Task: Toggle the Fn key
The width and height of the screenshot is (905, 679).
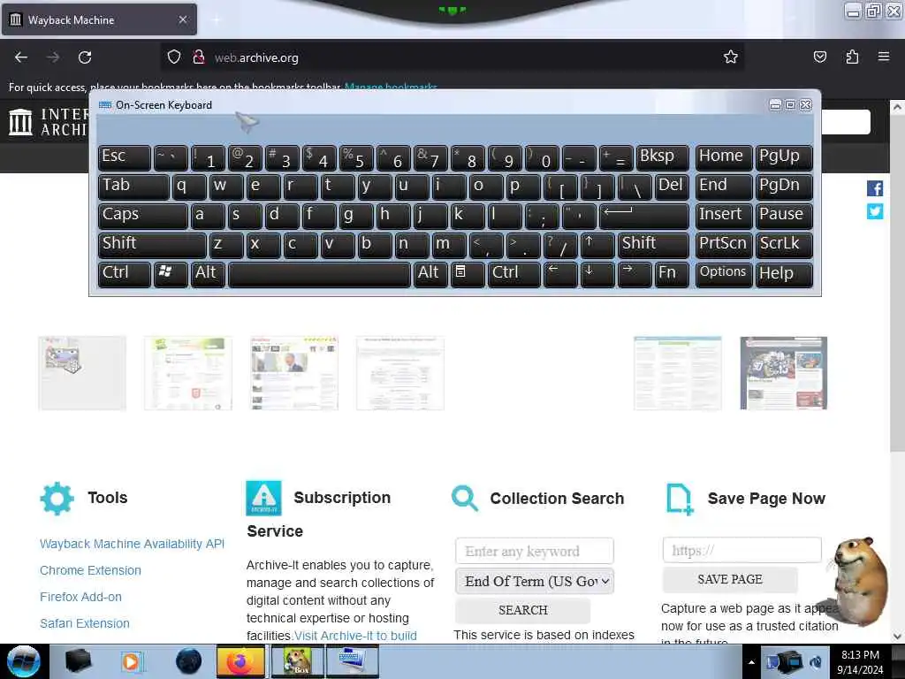Action: pyautogui.click(x=672, y=274)
